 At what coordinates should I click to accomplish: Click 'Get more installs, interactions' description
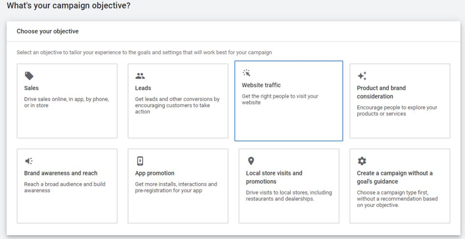[x=176, y=187]
